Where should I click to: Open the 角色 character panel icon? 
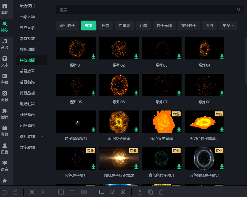coord(5,148)
